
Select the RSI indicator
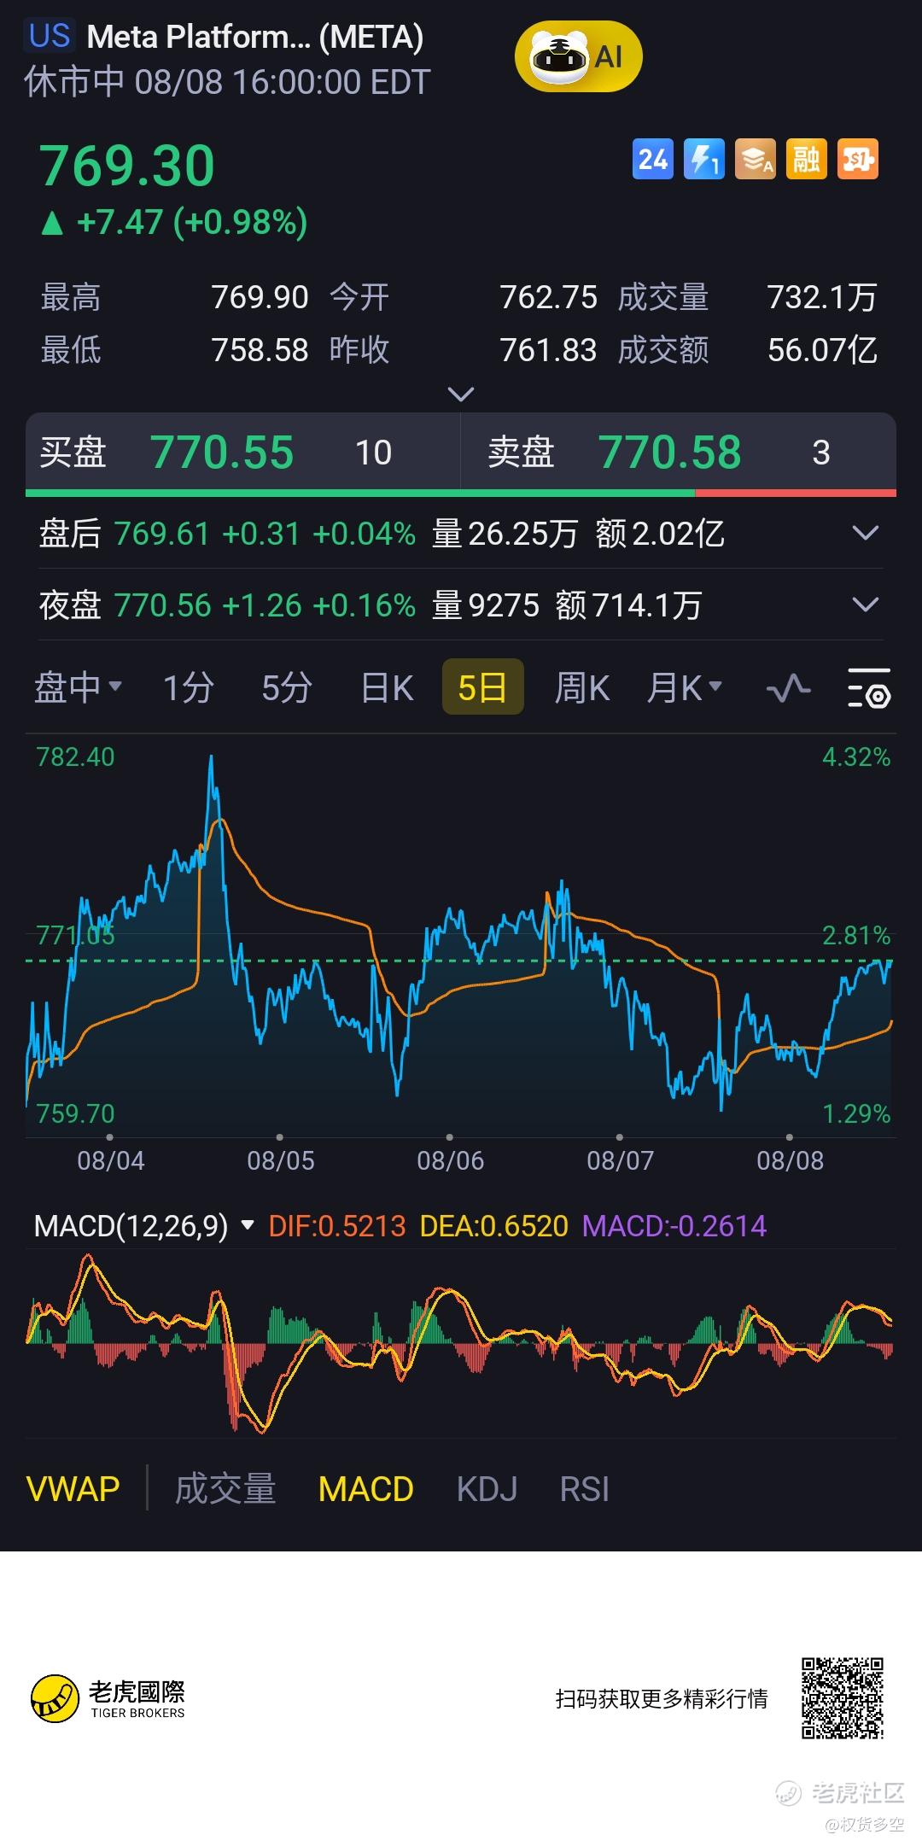(x=585, y=1489)
